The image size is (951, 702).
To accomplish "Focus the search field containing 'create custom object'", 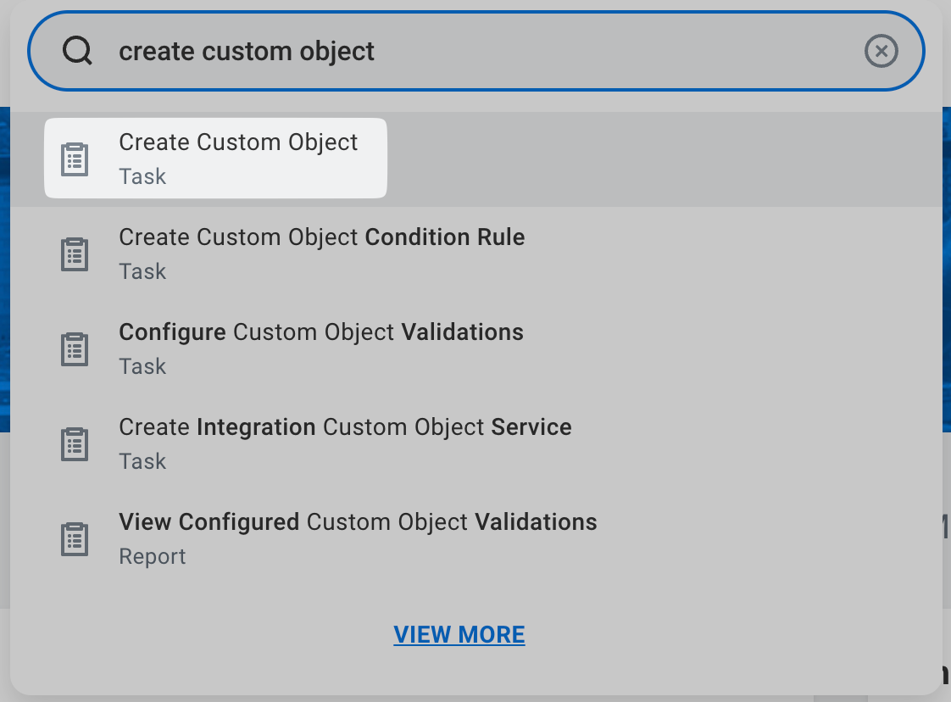I will click(x=475, y=51).
